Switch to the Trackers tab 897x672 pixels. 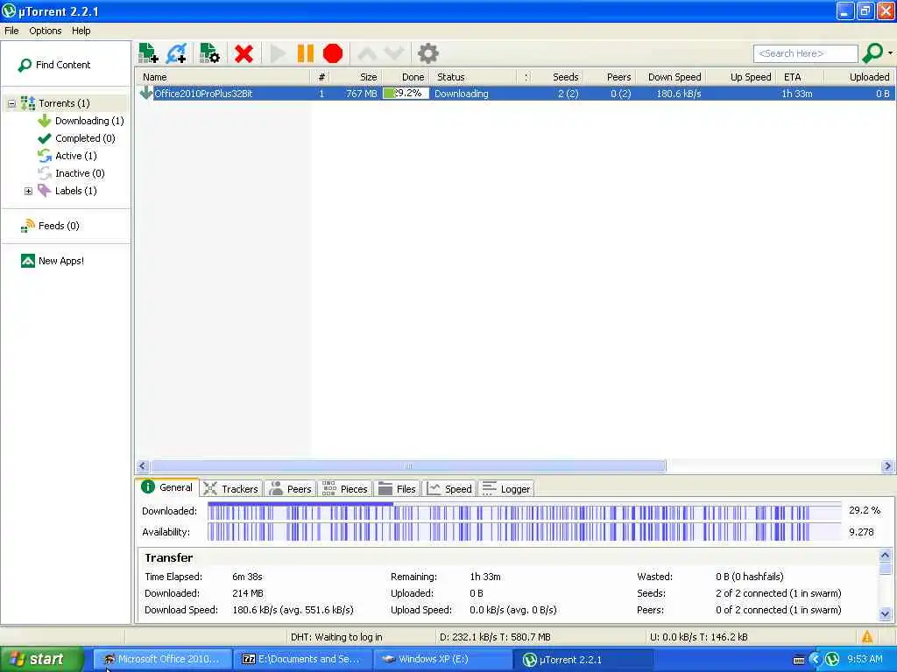231,489
